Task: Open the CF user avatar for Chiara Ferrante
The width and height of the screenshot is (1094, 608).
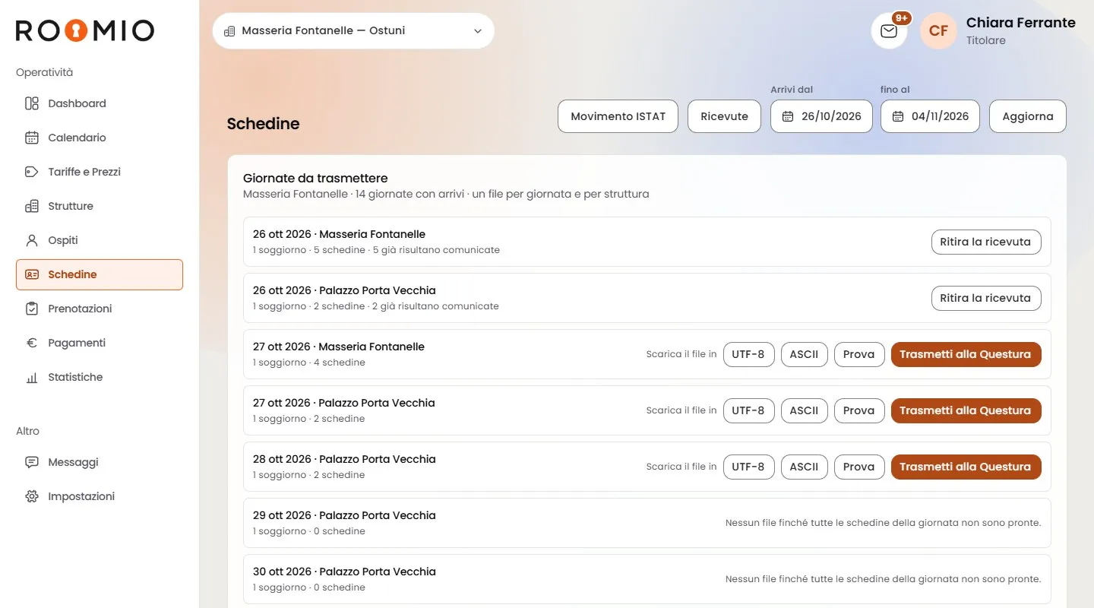Action: (938, 31)
